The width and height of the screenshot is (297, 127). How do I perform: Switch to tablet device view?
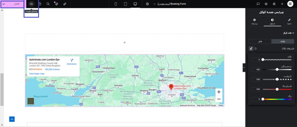tap(125, 4)
